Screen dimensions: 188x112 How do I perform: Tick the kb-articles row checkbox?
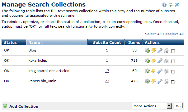173,61
